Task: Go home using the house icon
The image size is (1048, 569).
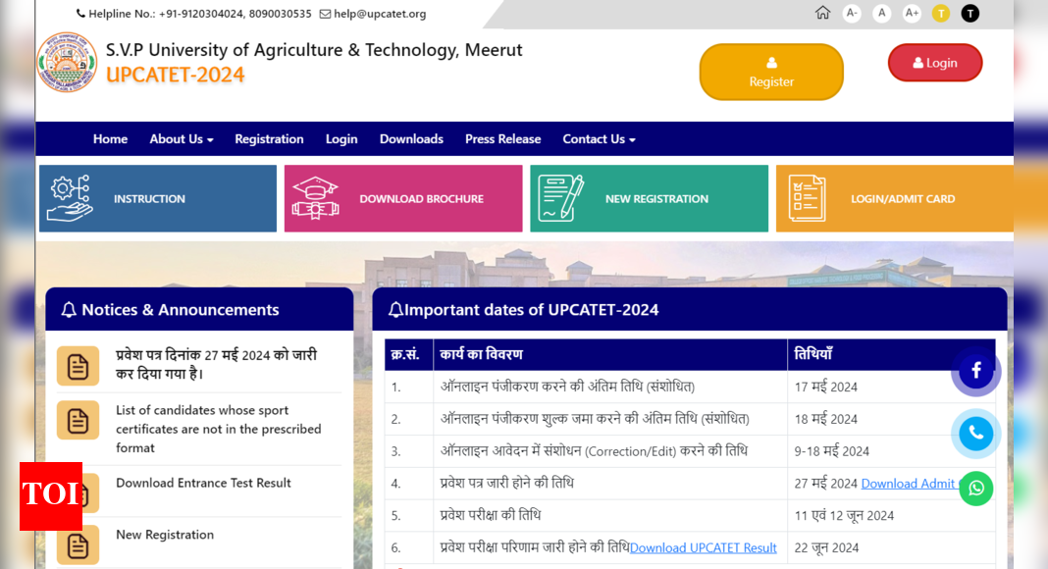Action: (822, 13)
